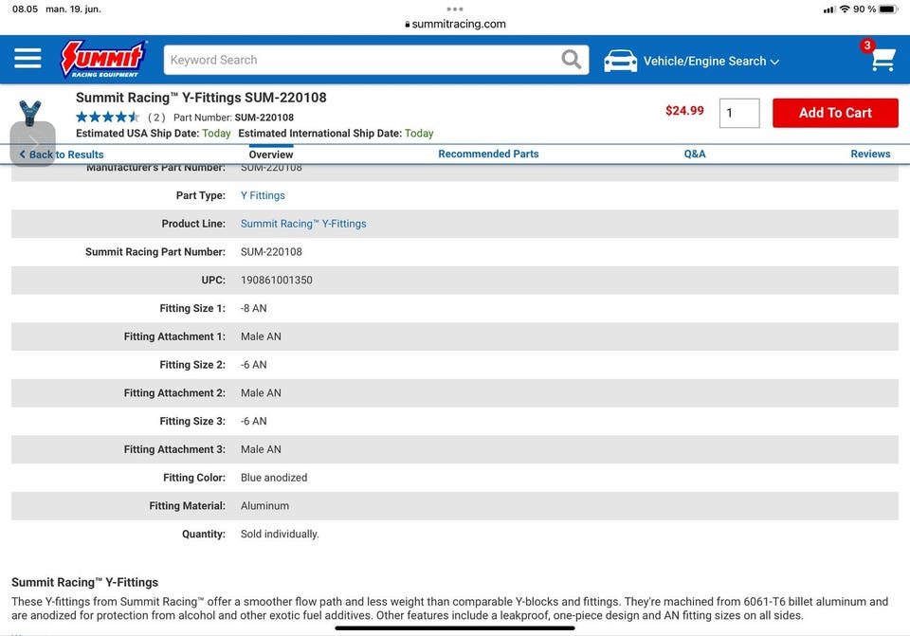Edit the quantity input box
This screenshot has width=910, height=636.
click(738, 113)
